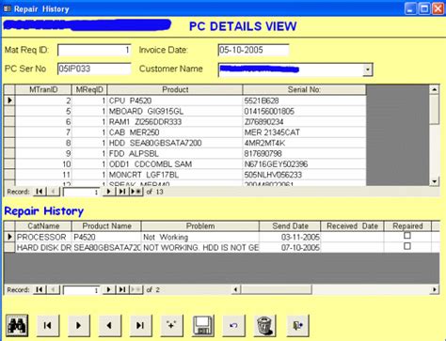Click Problem cell 'Not Working'
The image size is (446, 341).
(200, 237)
